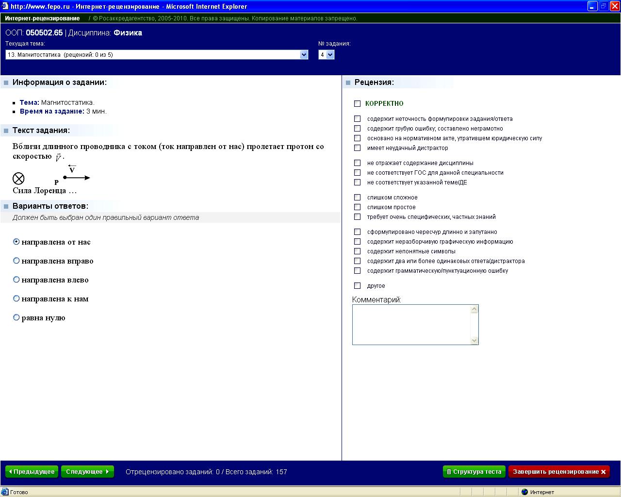Select answer 'направлена к нам'

16,298
